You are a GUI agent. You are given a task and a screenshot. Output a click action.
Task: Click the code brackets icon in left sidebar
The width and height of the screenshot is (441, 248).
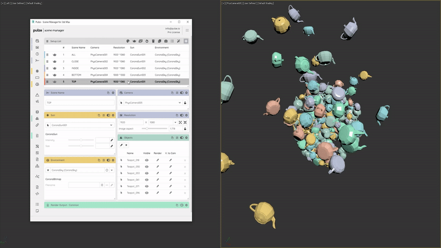pos(37,194)
